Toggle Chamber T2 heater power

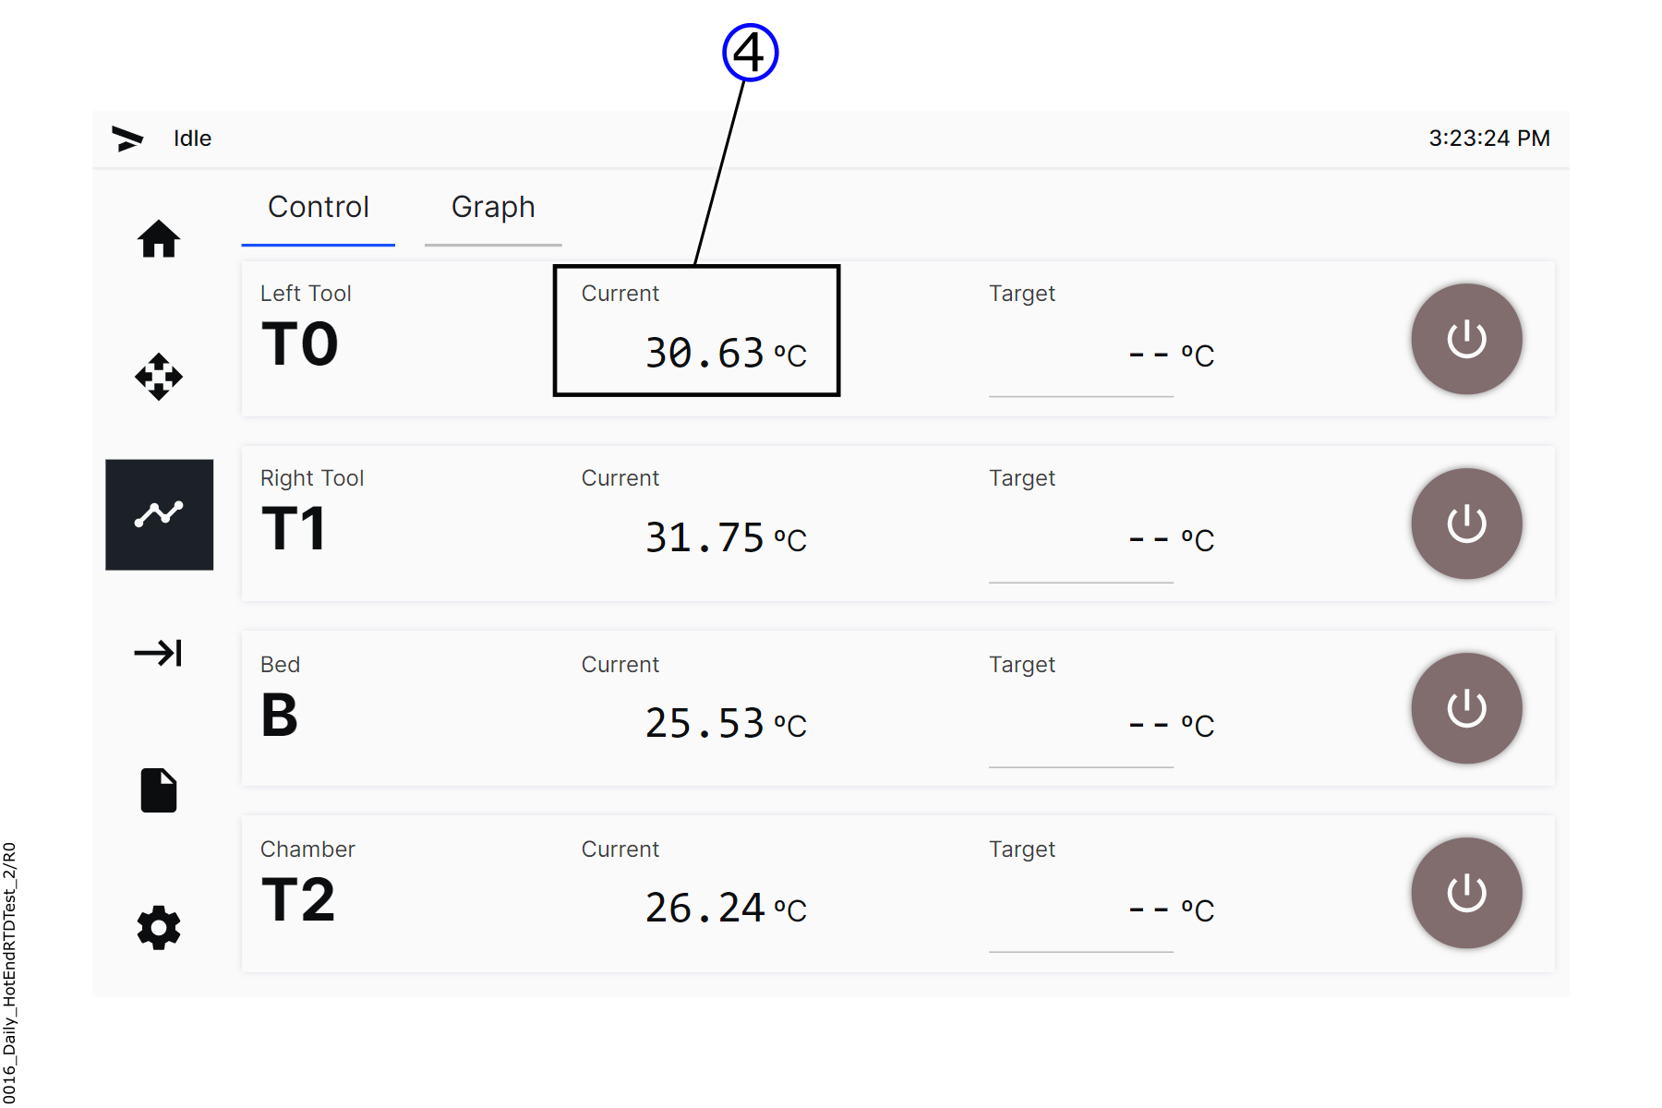pyautogui.click(x=1465, y=893)
